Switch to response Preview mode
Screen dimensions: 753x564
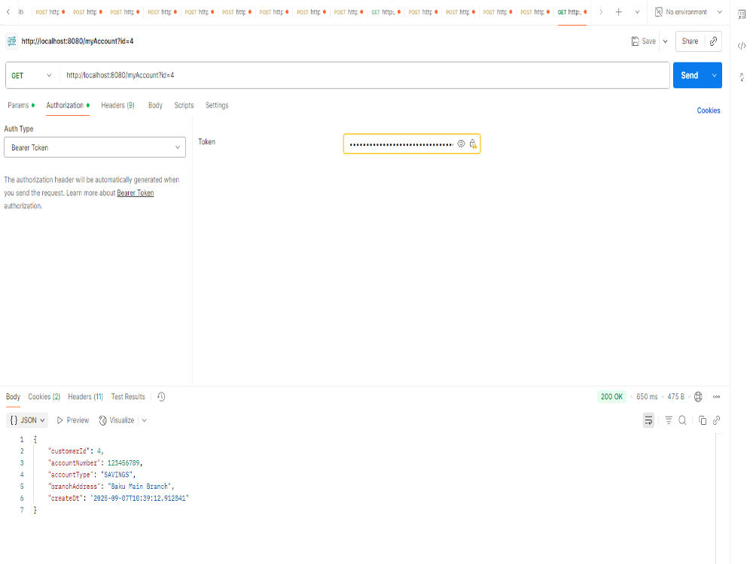[x=73, y=420]
